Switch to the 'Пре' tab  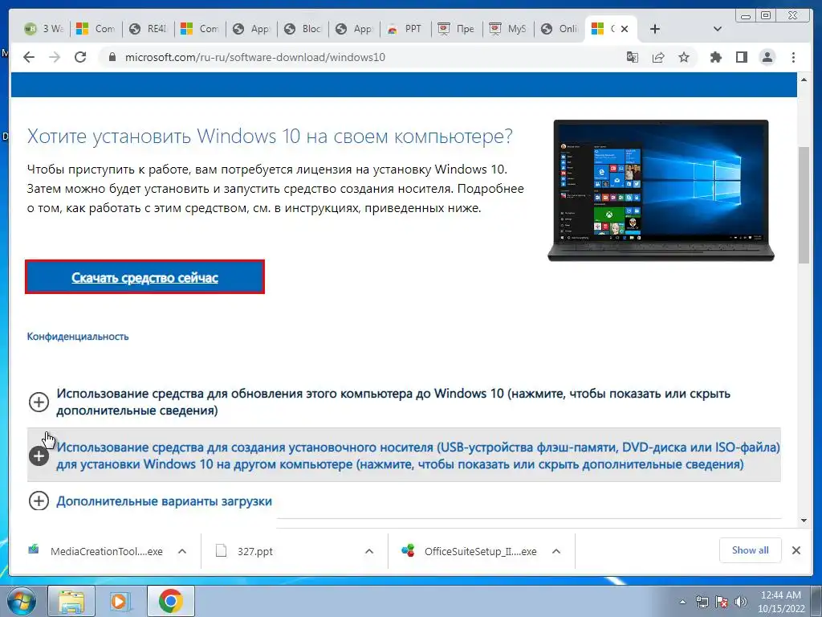pos(458,29)
